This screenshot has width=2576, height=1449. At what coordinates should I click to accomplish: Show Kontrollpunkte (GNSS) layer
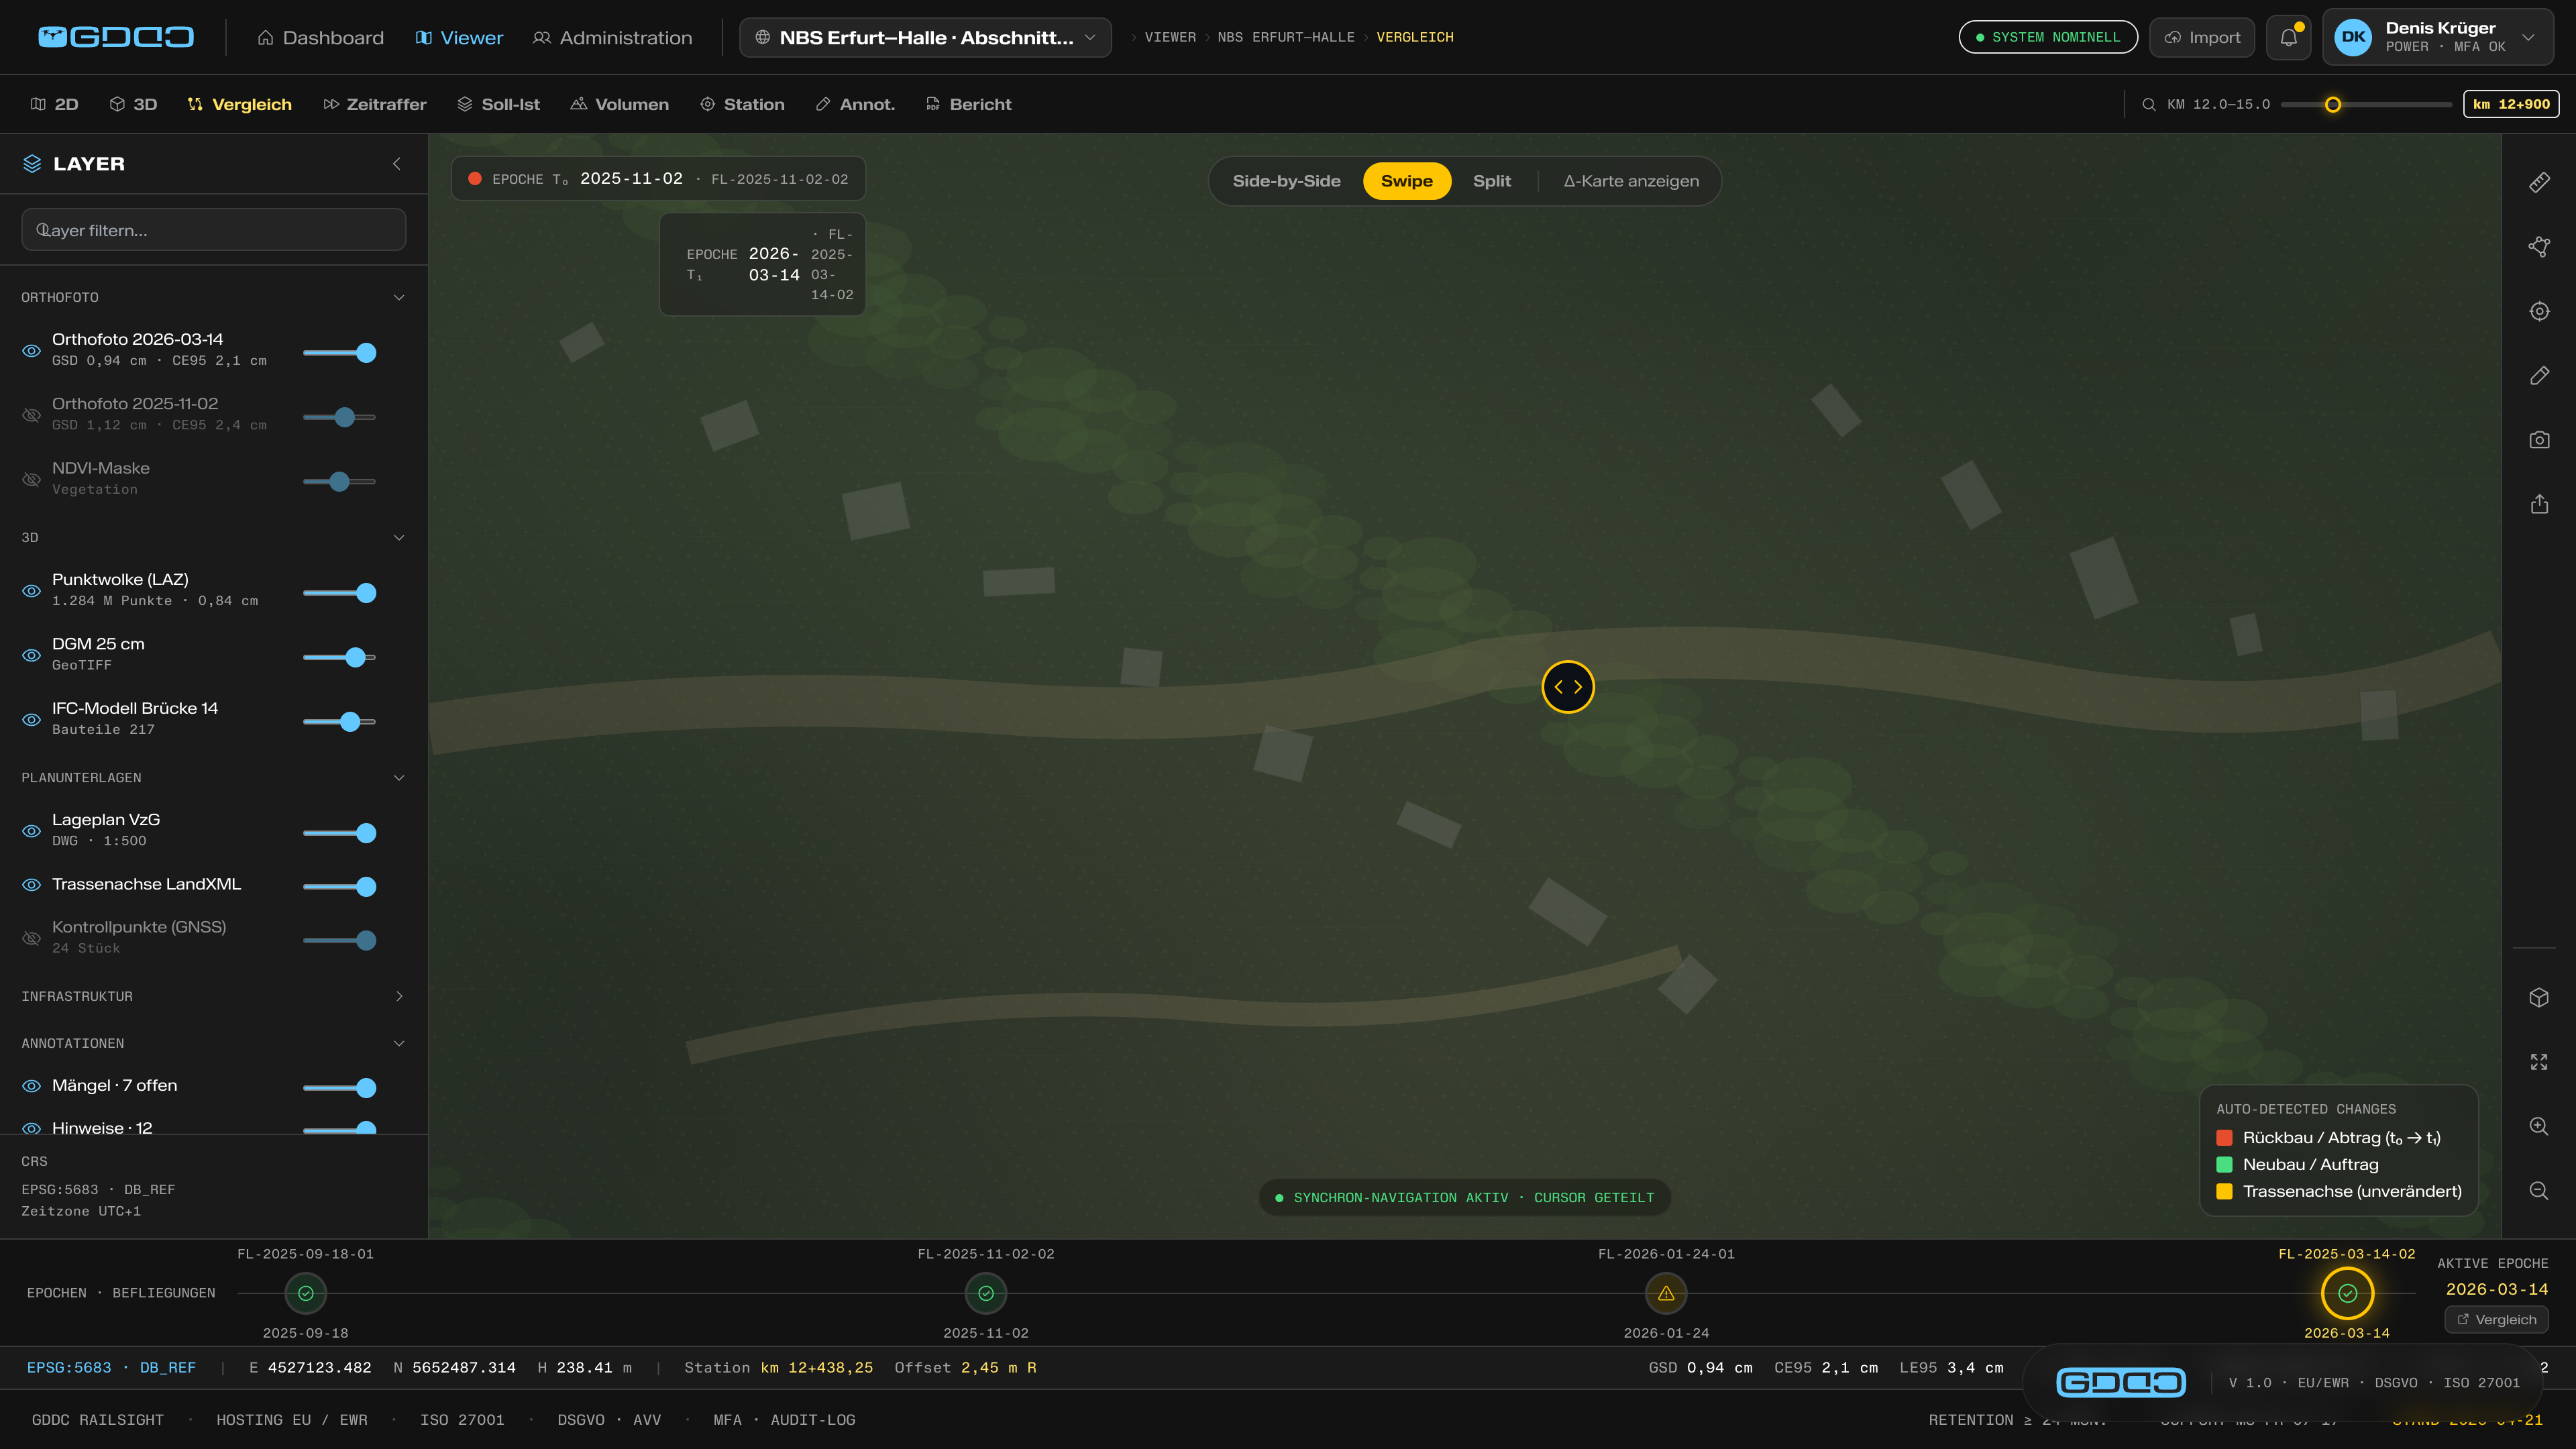click(x=32, y=939)
